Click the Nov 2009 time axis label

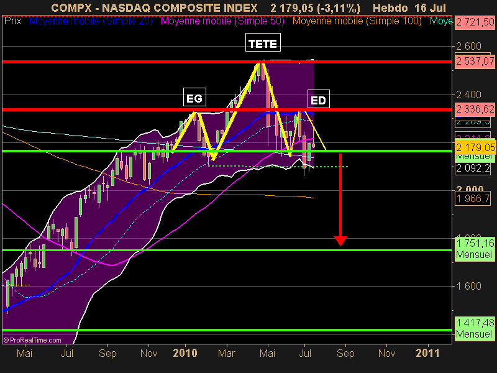coord(148,353)
